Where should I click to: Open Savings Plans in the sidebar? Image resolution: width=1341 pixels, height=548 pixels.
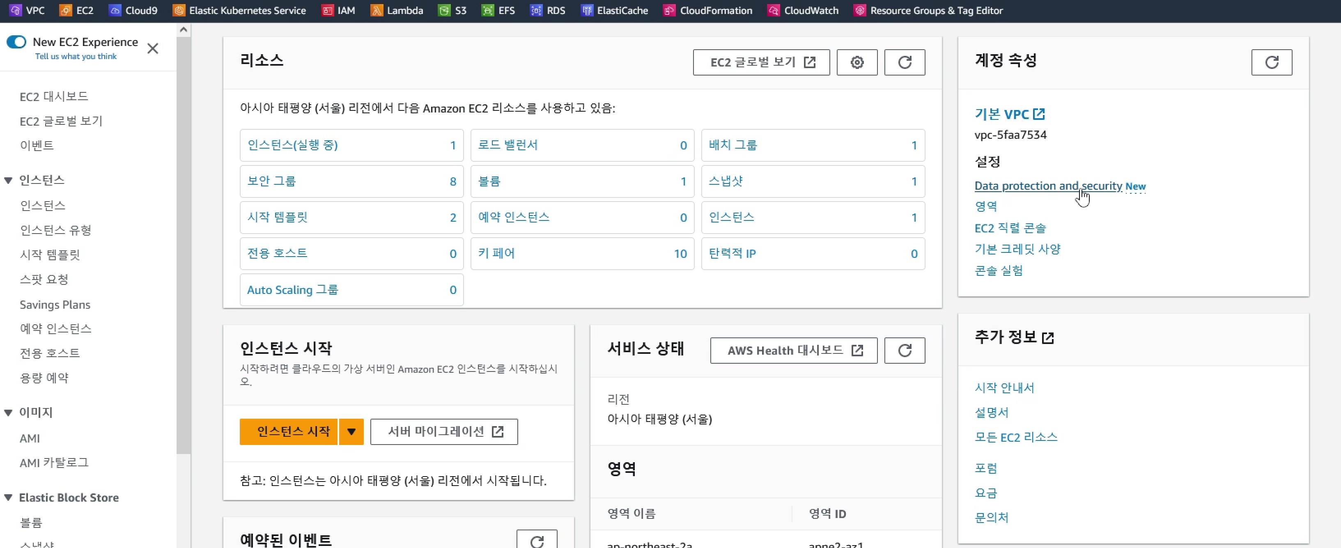(x=55, y=305)
